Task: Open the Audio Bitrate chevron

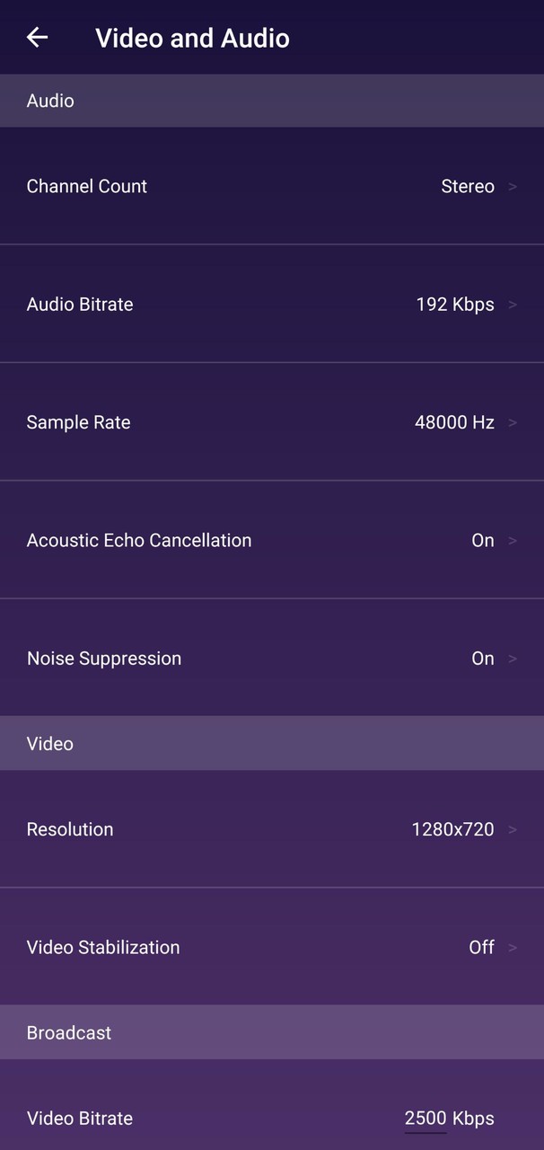Action: [513, 304]
